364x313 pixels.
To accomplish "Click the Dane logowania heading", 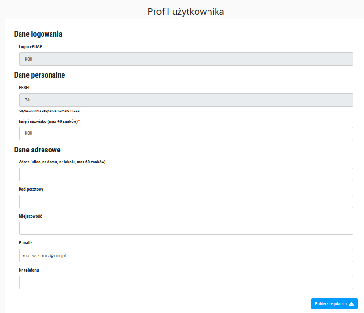I will [x=38, y=34].
